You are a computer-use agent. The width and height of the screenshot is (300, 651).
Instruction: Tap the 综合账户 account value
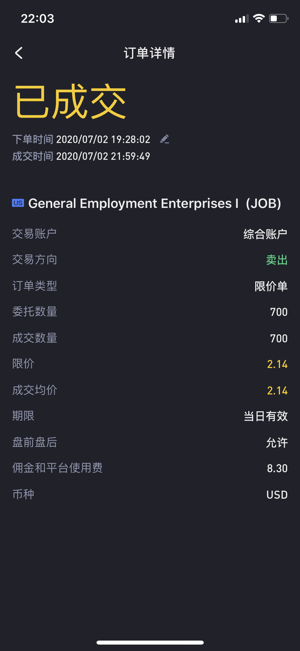pos(265,234)
